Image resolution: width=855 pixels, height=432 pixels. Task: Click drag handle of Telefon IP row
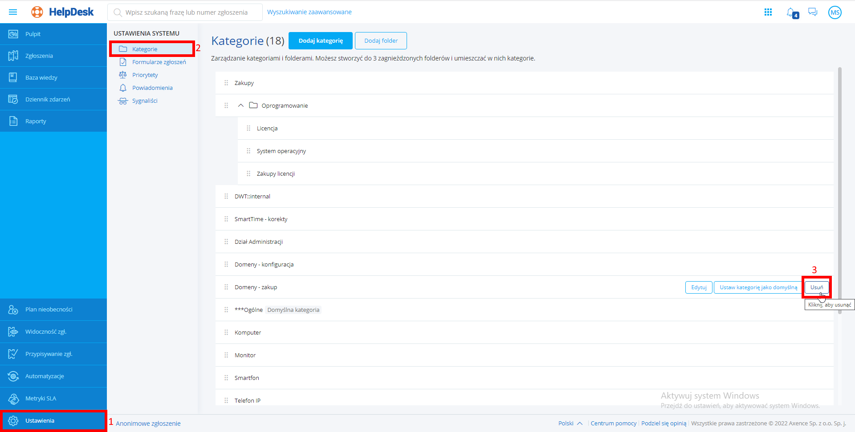pyautogui.click(x=226, y=400)
